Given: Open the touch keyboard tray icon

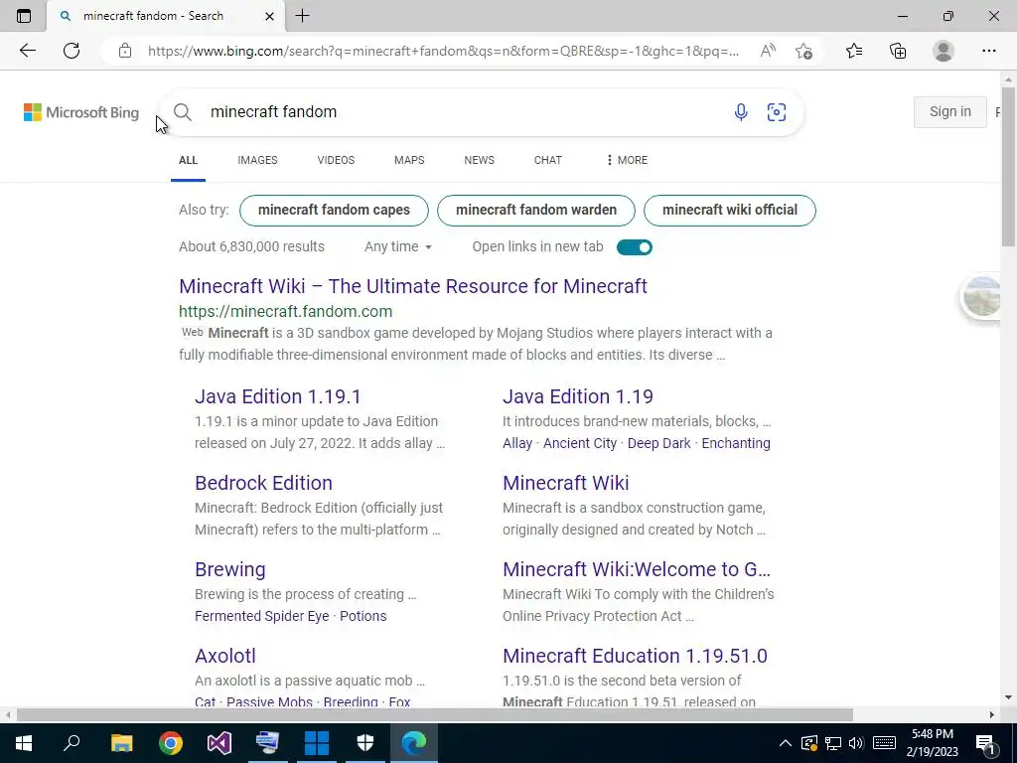Looking at the screenshot, I should click(x=884, y=743).
